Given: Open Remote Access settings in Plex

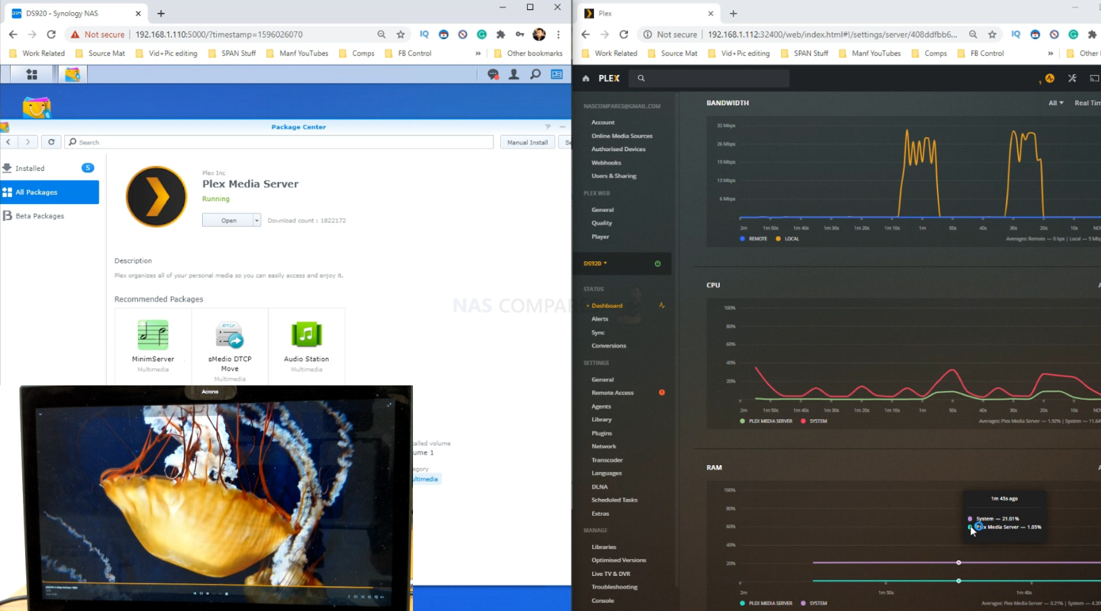Looking at the screenshot, I should (x=612, y=393).
